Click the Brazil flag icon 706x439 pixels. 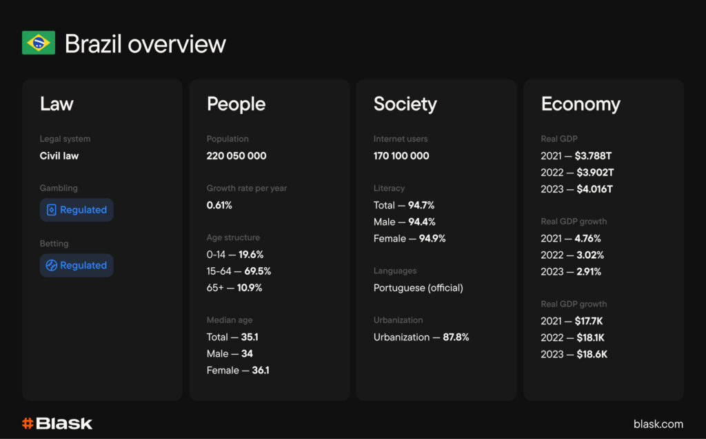pos(39,43)
